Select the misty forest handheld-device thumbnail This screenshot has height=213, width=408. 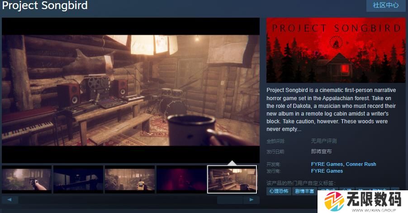tap(27, 179)
